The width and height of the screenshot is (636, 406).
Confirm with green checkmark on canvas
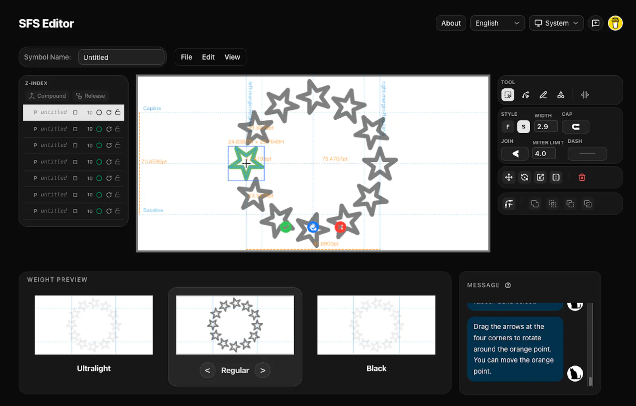coord(285,227)
